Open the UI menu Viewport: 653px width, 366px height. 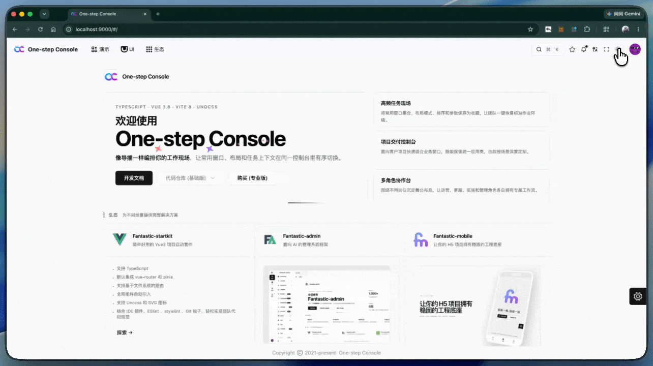[128, 49]
